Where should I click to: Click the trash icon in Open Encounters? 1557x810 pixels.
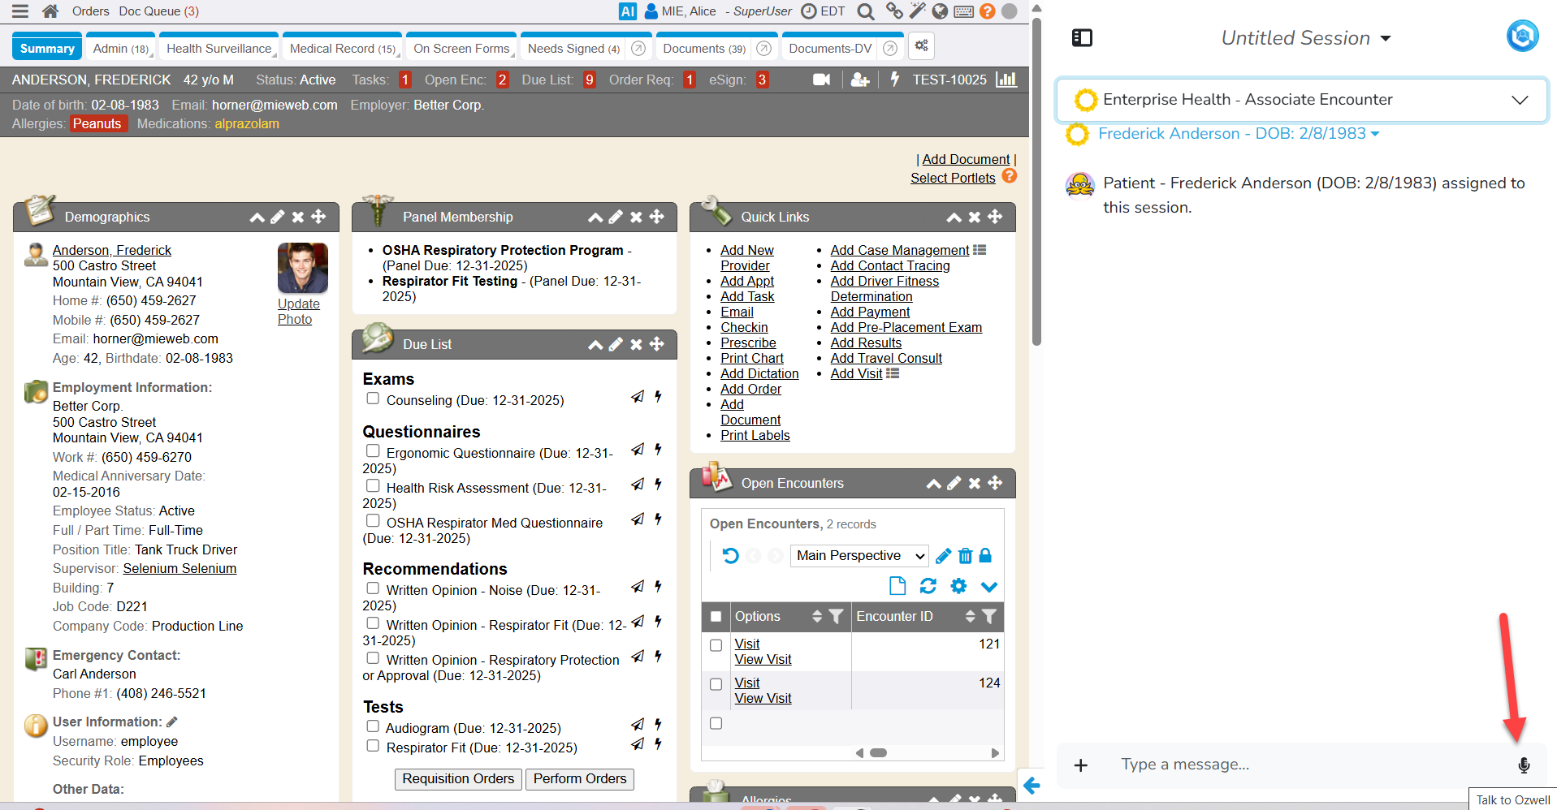(x=965, y=556)
